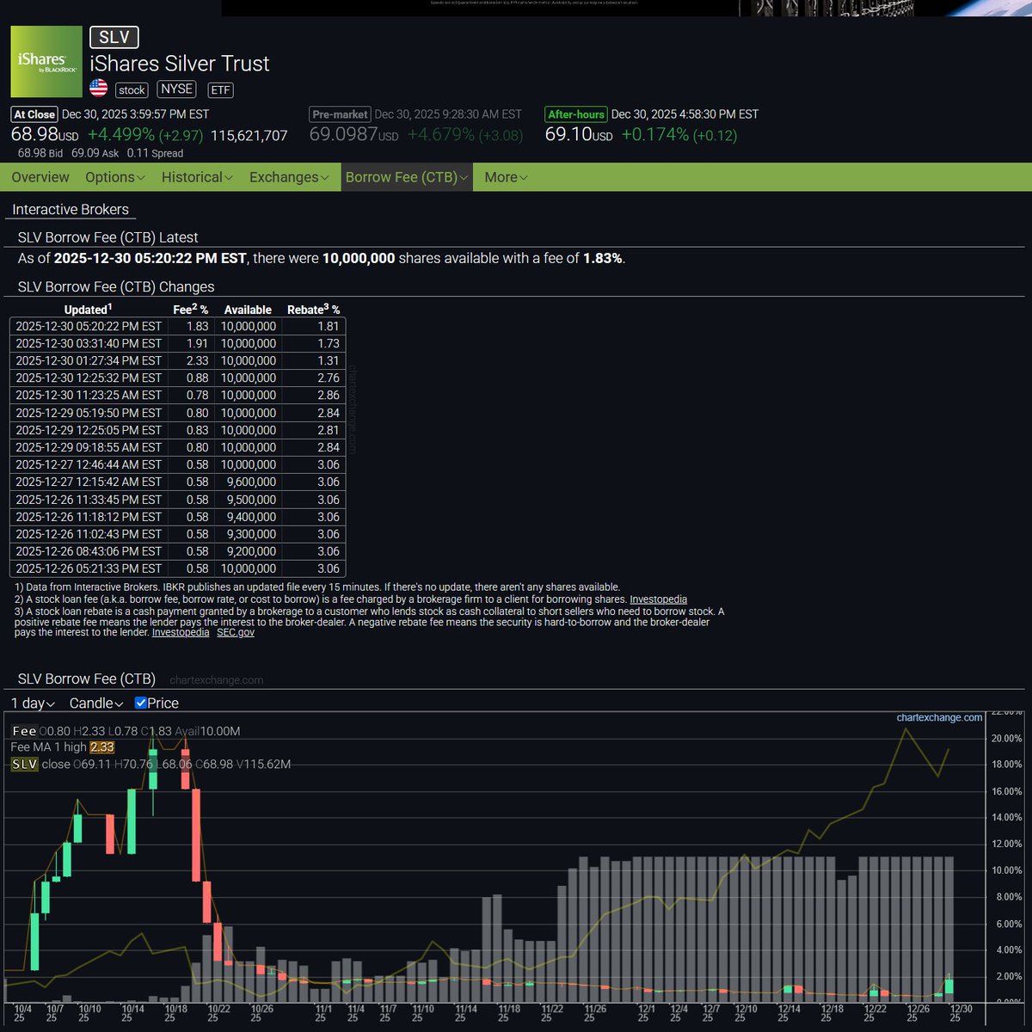1032x1032 pixels.
Task: Select the 2025-12-30 05:20:22 PM row
Action: 177,326
